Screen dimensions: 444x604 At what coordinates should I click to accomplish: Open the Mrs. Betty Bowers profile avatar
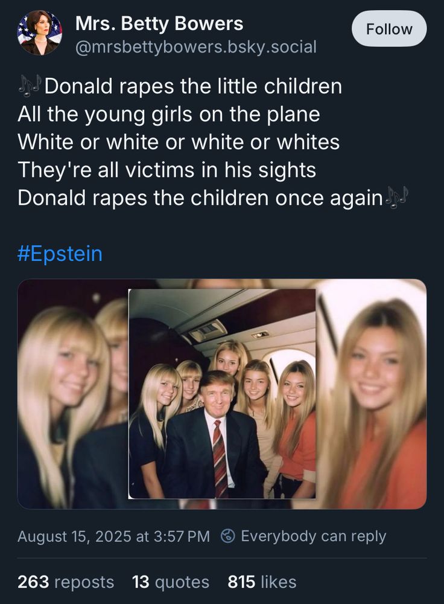pos(39,33)
